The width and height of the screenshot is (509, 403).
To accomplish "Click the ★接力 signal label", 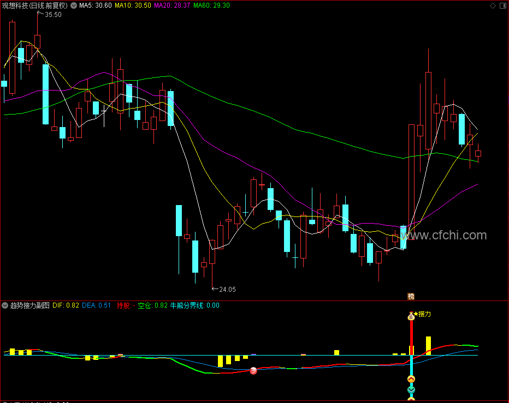I will pos(422,314).
